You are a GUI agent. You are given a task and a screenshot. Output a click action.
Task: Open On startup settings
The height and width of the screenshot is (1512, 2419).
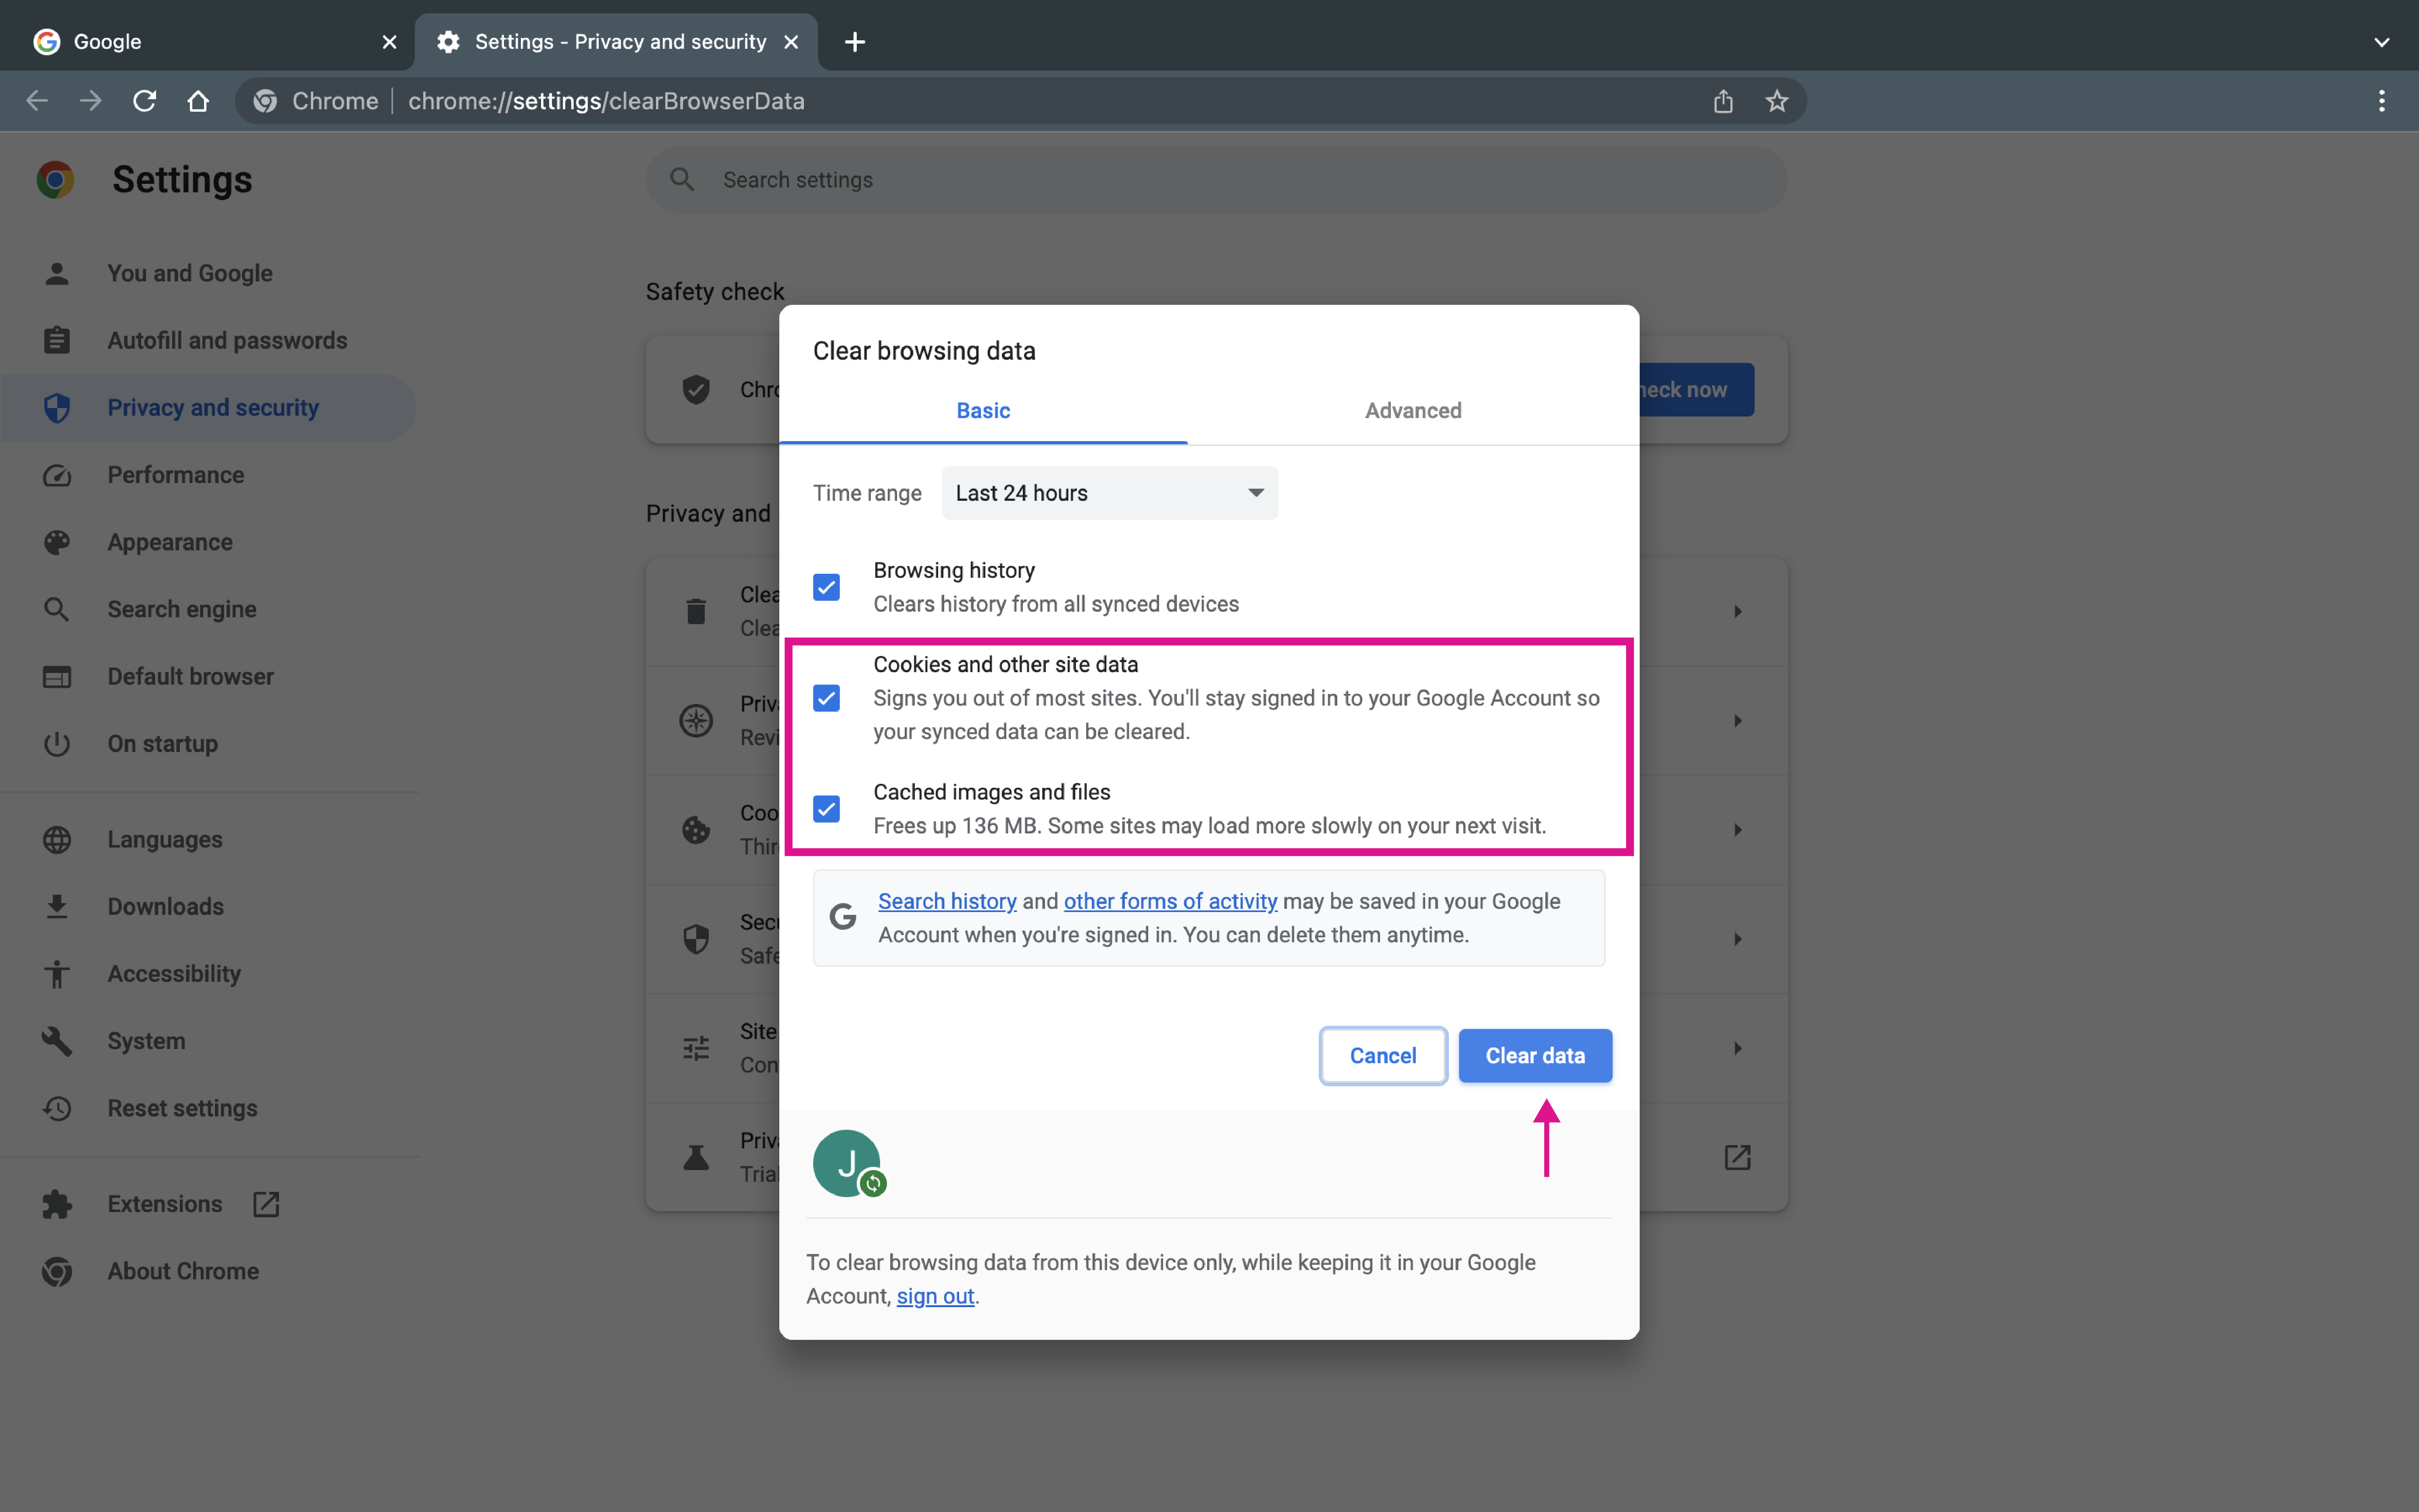coord(208,744)
